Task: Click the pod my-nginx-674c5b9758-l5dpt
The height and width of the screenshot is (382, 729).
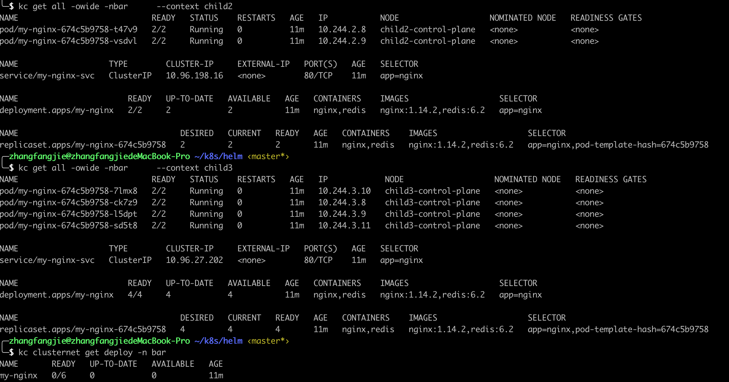Action: (70, 214)
